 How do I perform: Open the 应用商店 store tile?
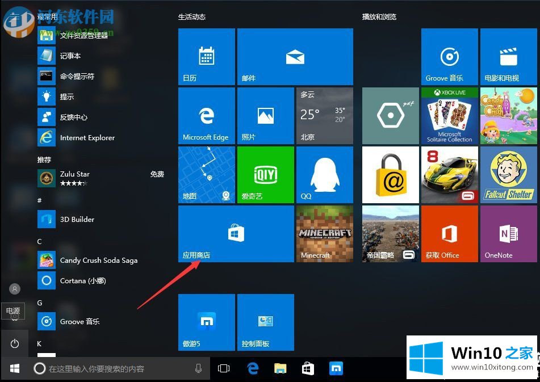pyautogui.click(x=236, y=234)
